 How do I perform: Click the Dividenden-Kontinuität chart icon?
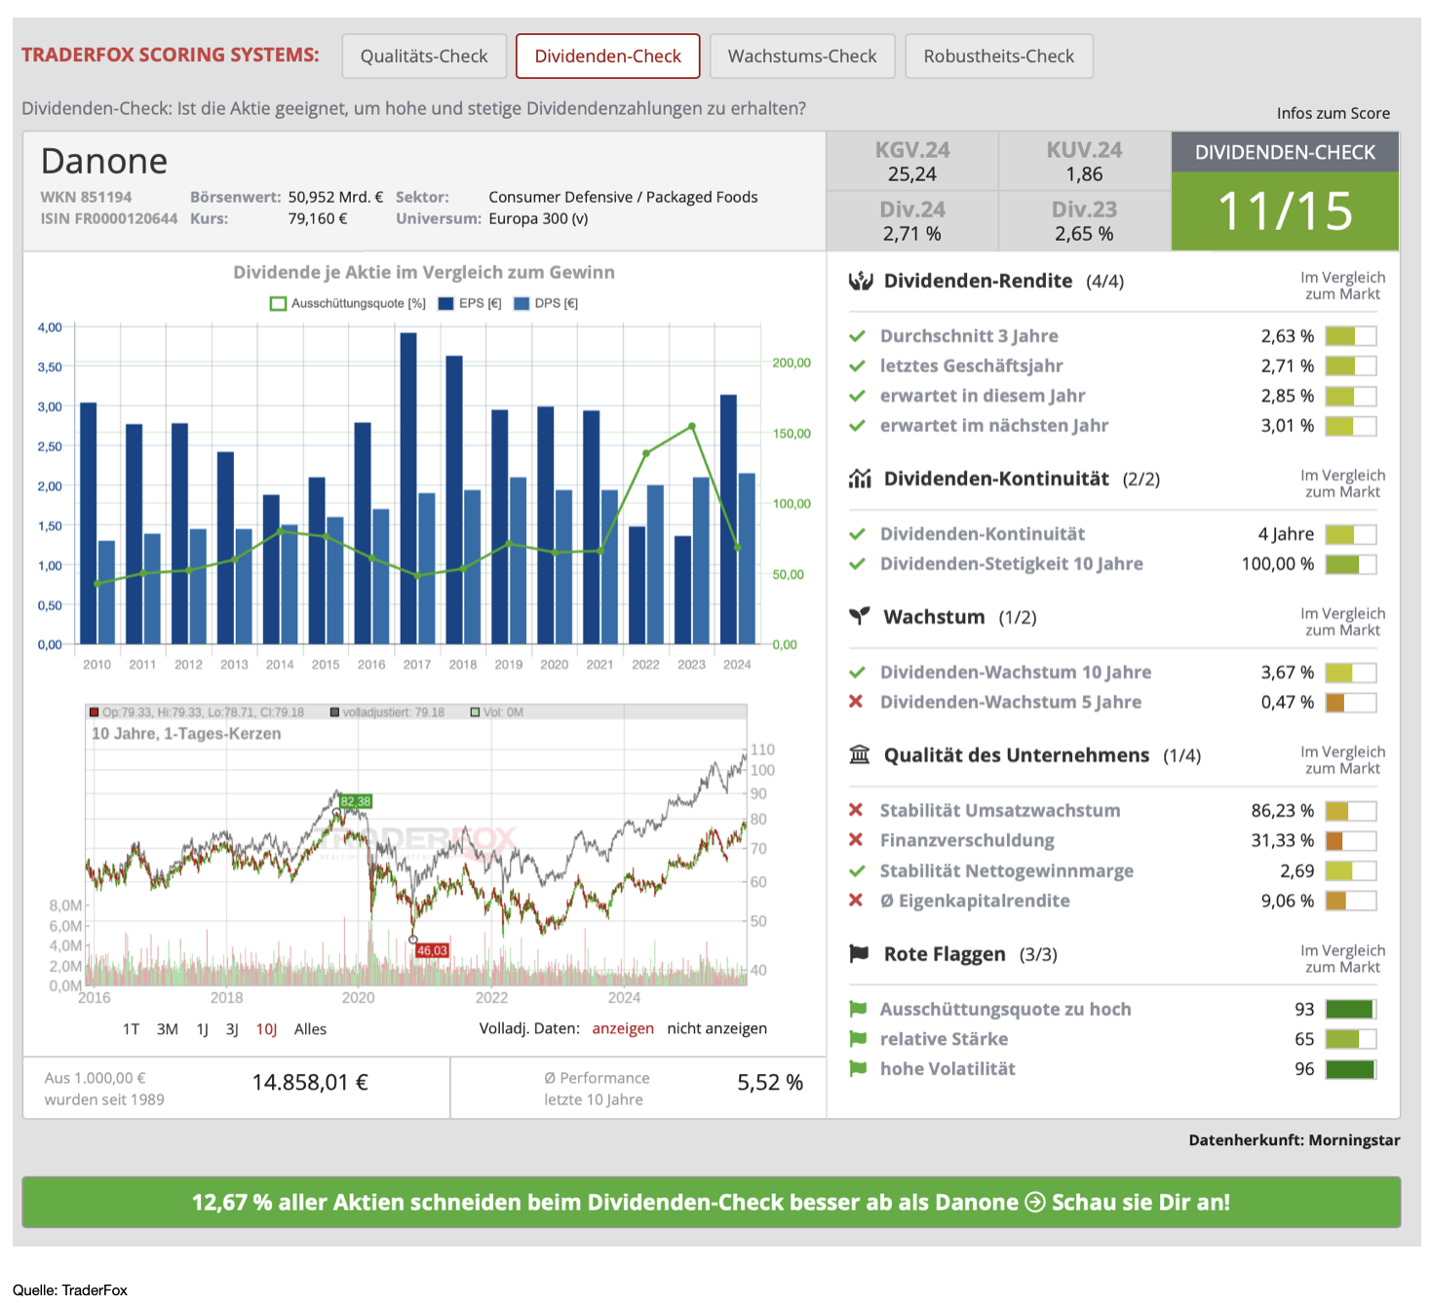(860, 479)
